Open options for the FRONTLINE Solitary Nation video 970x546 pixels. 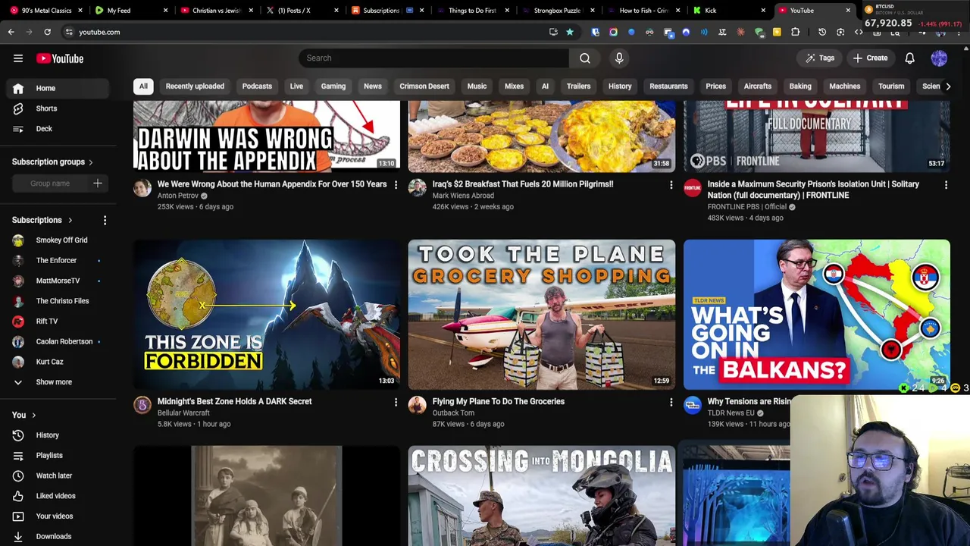[946, 185]
